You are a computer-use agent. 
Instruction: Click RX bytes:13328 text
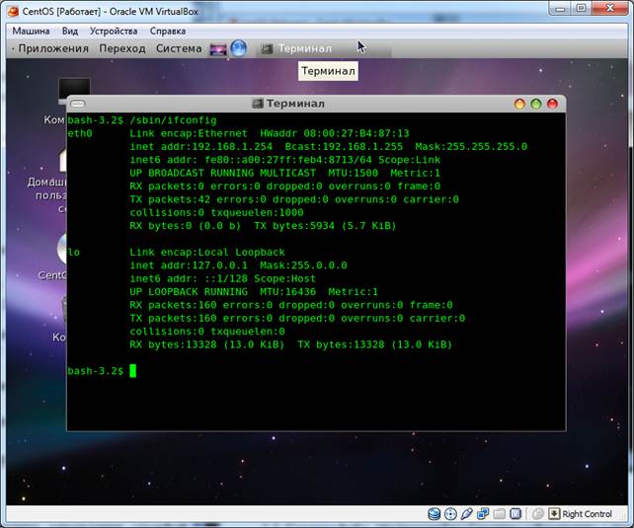[173, 344]
